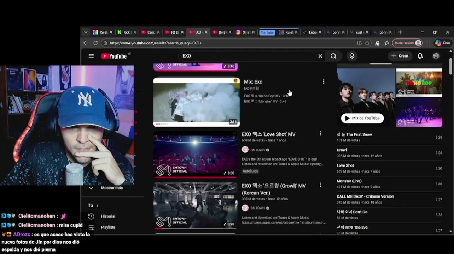Add page to favorites with the star icon

click(367, 43)
